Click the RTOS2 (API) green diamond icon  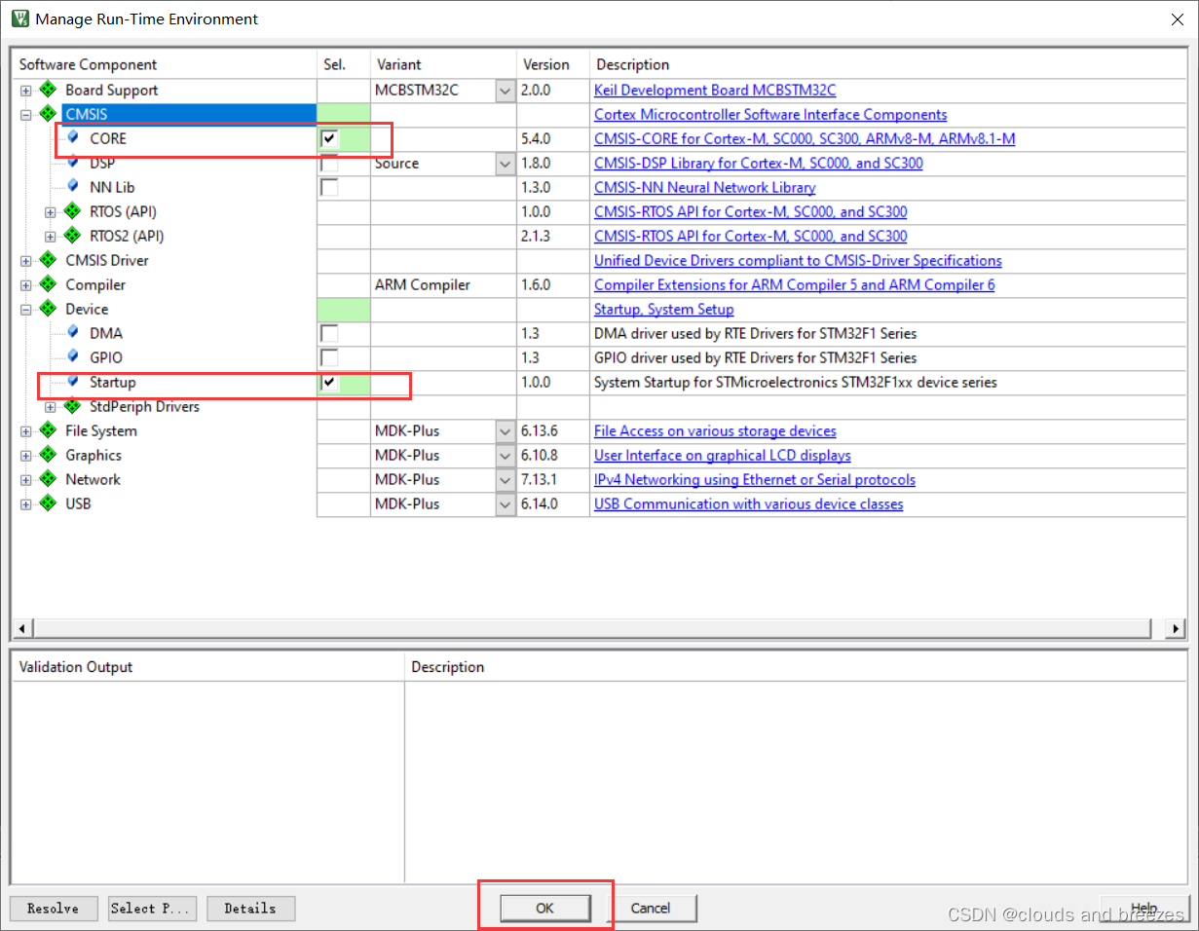[x=72, y=236]
